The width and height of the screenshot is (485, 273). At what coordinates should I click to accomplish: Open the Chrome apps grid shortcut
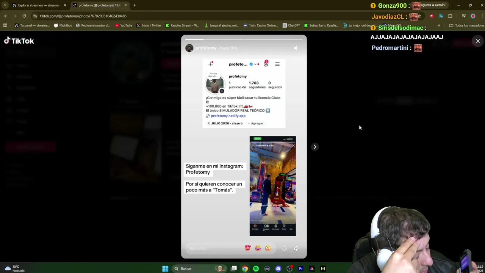point(5,25)
